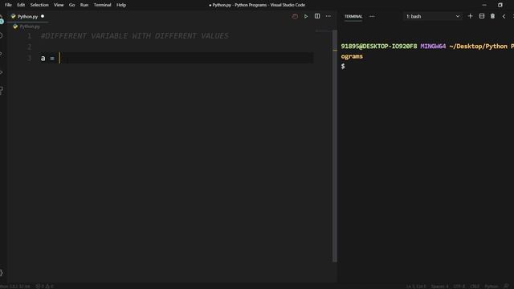Select the Python.py editor tab
514x289 pixels.
pyautogui.click(x=27, y=16)
